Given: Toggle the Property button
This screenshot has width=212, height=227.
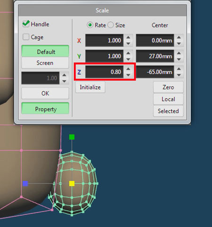Looking at the screenshot, I should click(x=45, y=109).
